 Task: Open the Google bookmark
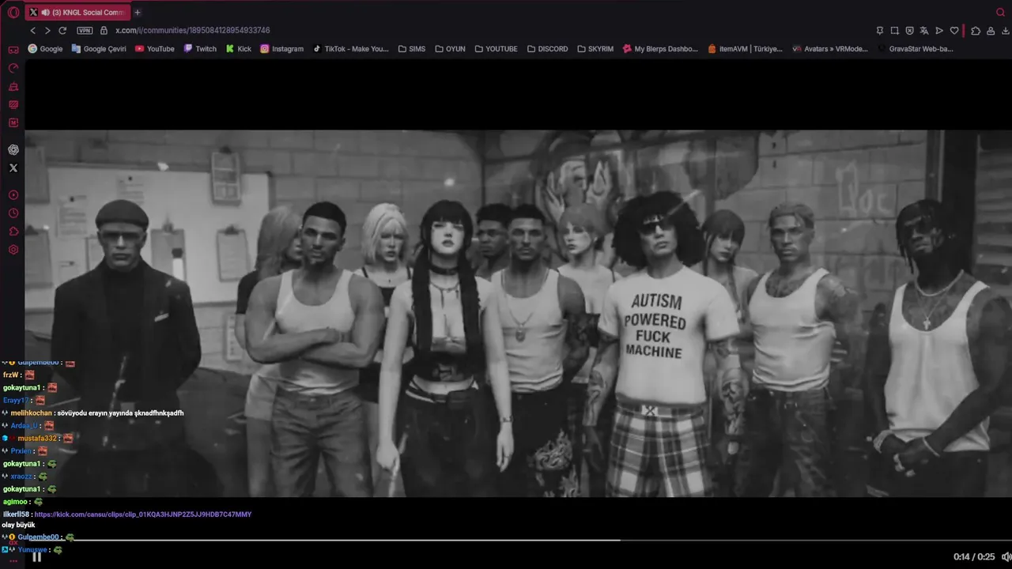point(45,48)
